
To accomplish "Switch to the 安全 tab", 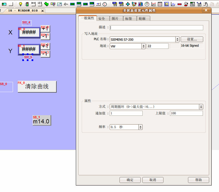I will tap(101, 18).
